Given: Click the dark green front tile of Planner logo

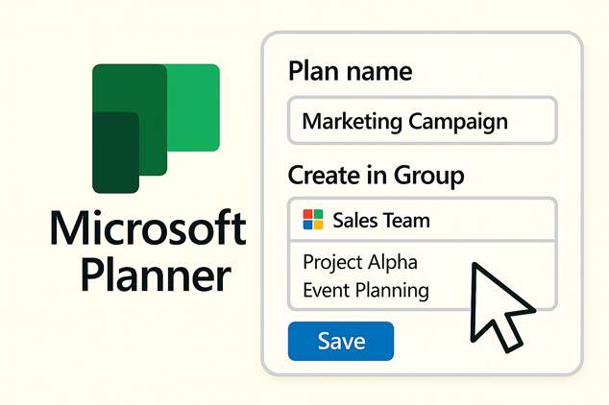Looking at the screenshot, I should point(115,154).
